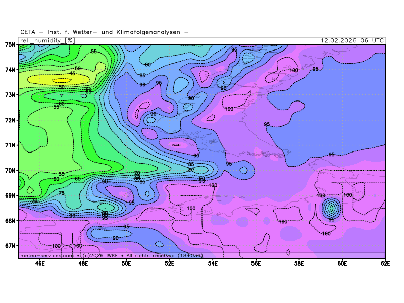
Task: Click the 54E longitude tick label
Action: tap(213, 263)
